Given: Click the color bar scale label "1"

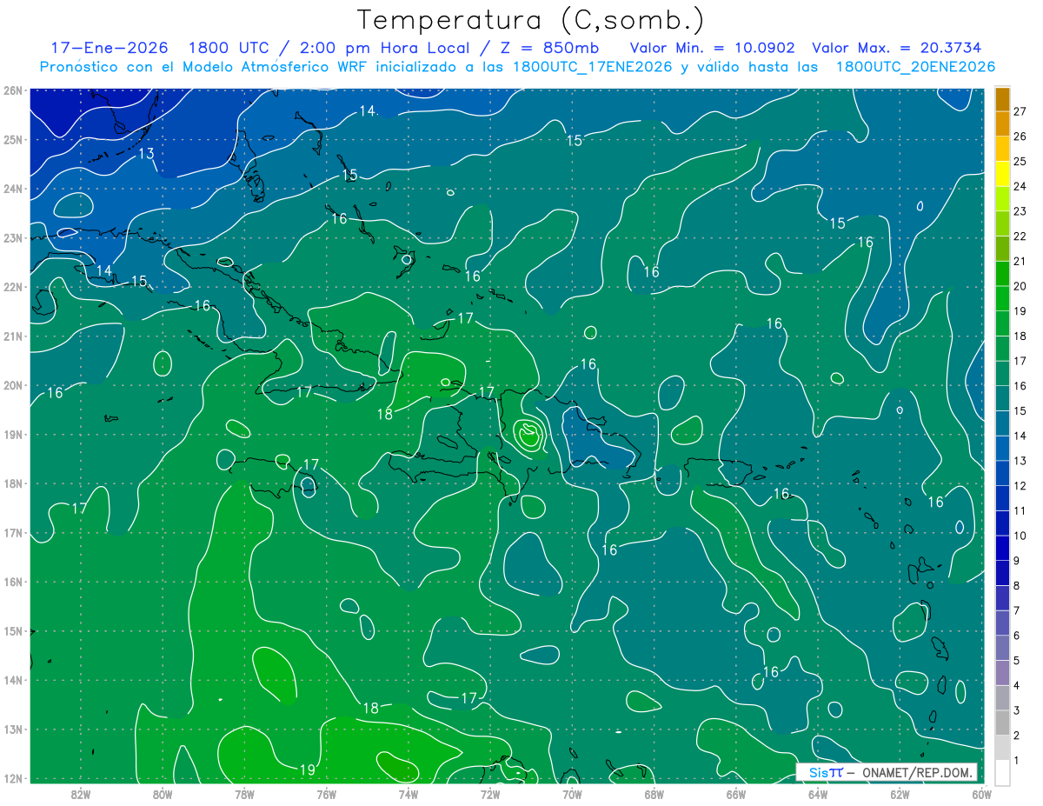Looking at the screenshot, I should 1017,760.
